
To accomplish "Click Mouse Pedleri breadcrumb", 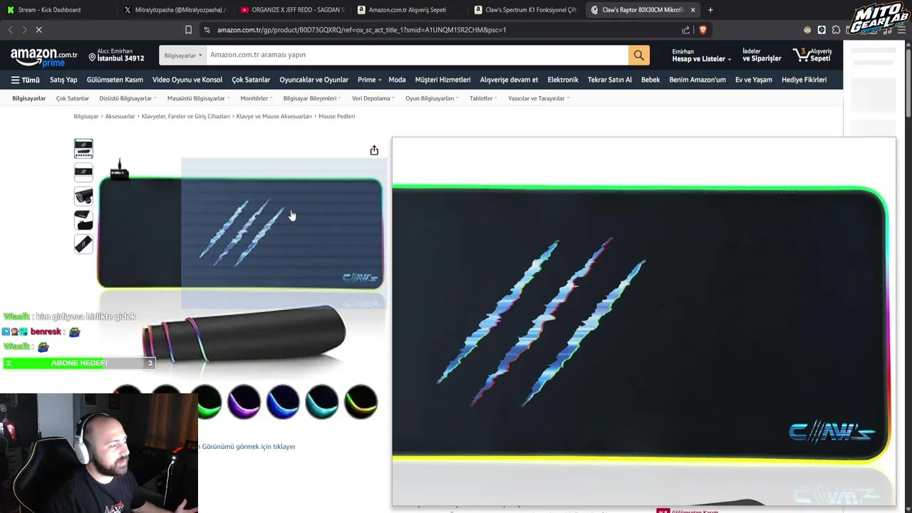I will coord(336,116).
